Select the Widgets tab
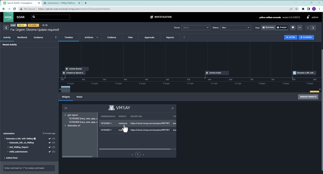 [66, 97]
